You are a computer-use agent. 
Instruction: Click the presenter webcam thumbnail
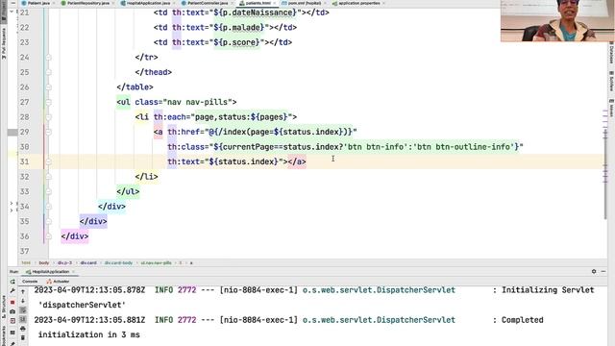coord(557,20)
